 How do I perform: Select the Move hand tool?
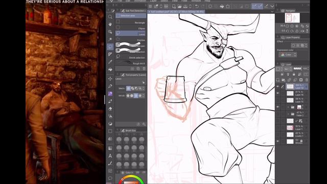[x=110, y=25]
